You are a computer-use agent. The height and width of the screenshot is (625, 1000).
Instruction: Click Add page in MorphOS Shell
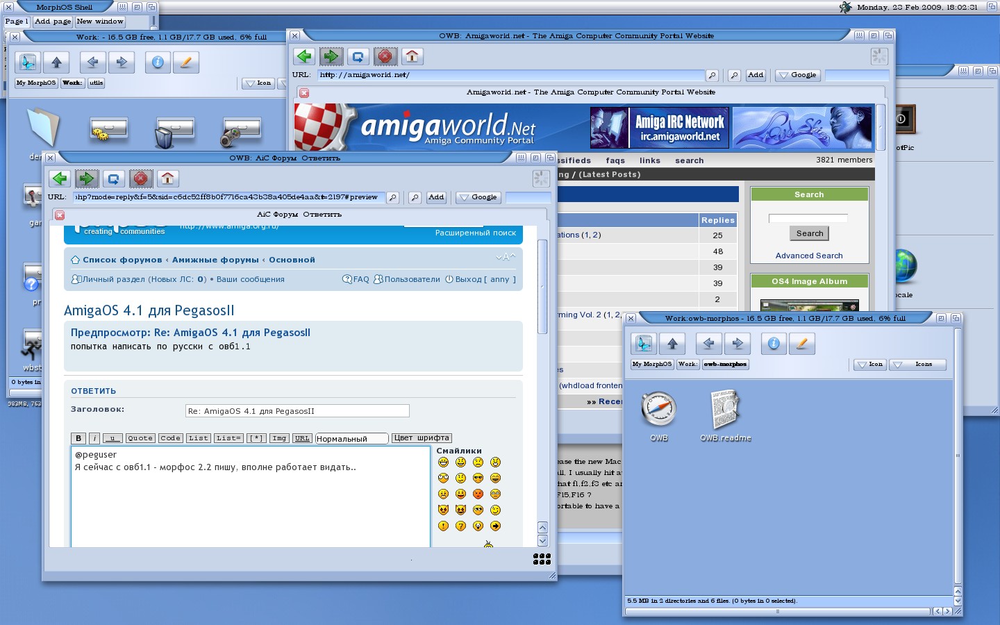click(53, 22)
